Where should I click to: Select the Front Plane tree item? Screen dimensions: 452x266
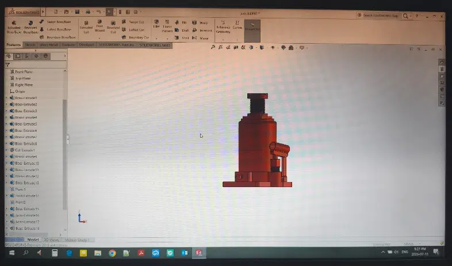[24, 71]
